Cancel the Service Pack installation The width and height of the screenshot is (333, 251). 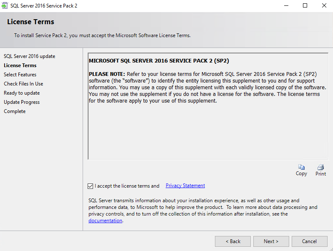310,241
